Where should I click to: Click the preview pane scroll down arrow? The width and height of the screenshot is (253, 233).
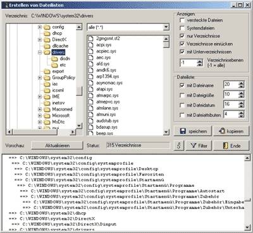(x=247, y=227)
